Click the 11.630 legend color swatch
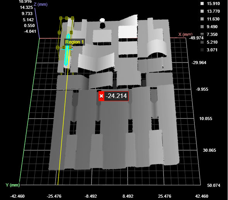This screenshot has height=200, width=228. click(202, 19)
